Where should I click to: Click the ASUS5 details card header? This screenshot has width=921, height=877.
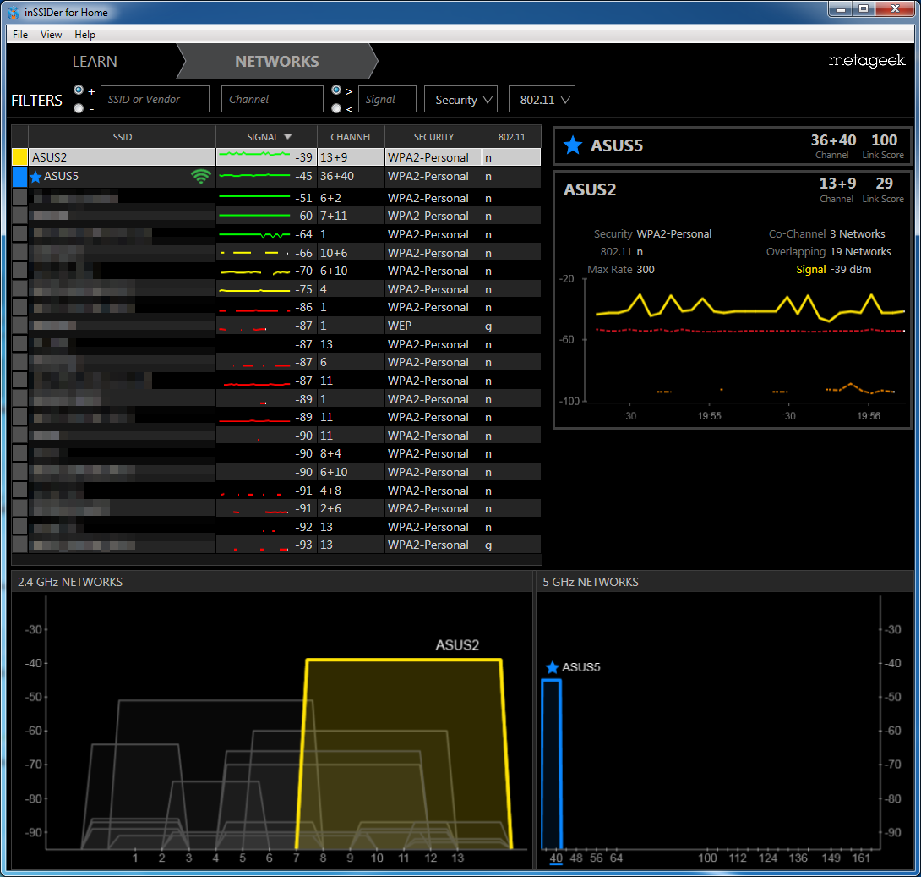732,145
